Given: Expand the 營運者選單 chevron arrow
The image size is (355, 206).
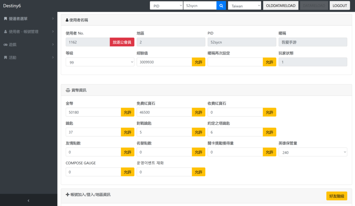Looking at the screenshot, I should (x=53, y=19).
